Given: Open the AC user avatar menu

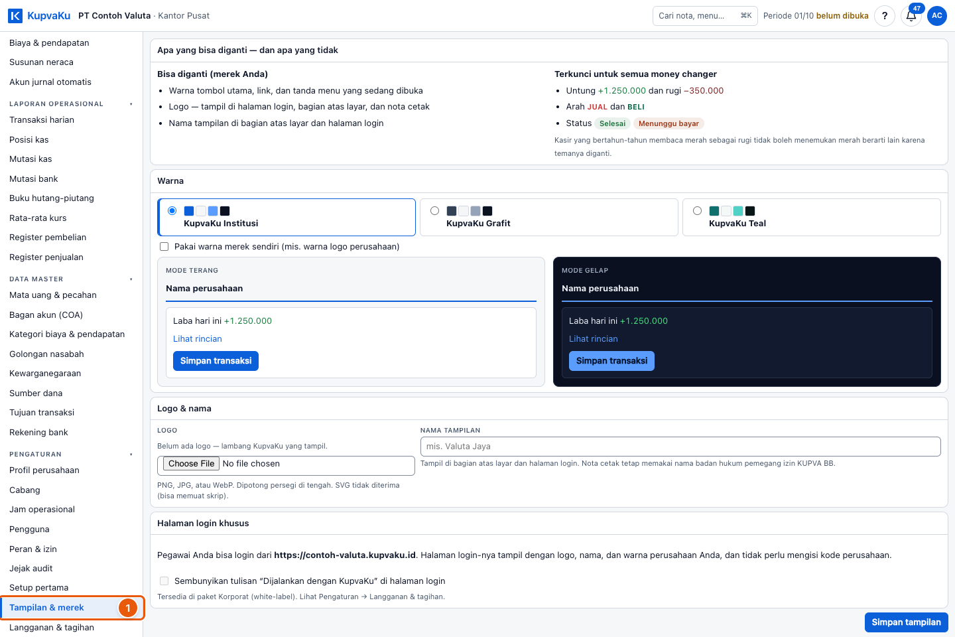Looking at the screenshot, I should click(937, 16).
